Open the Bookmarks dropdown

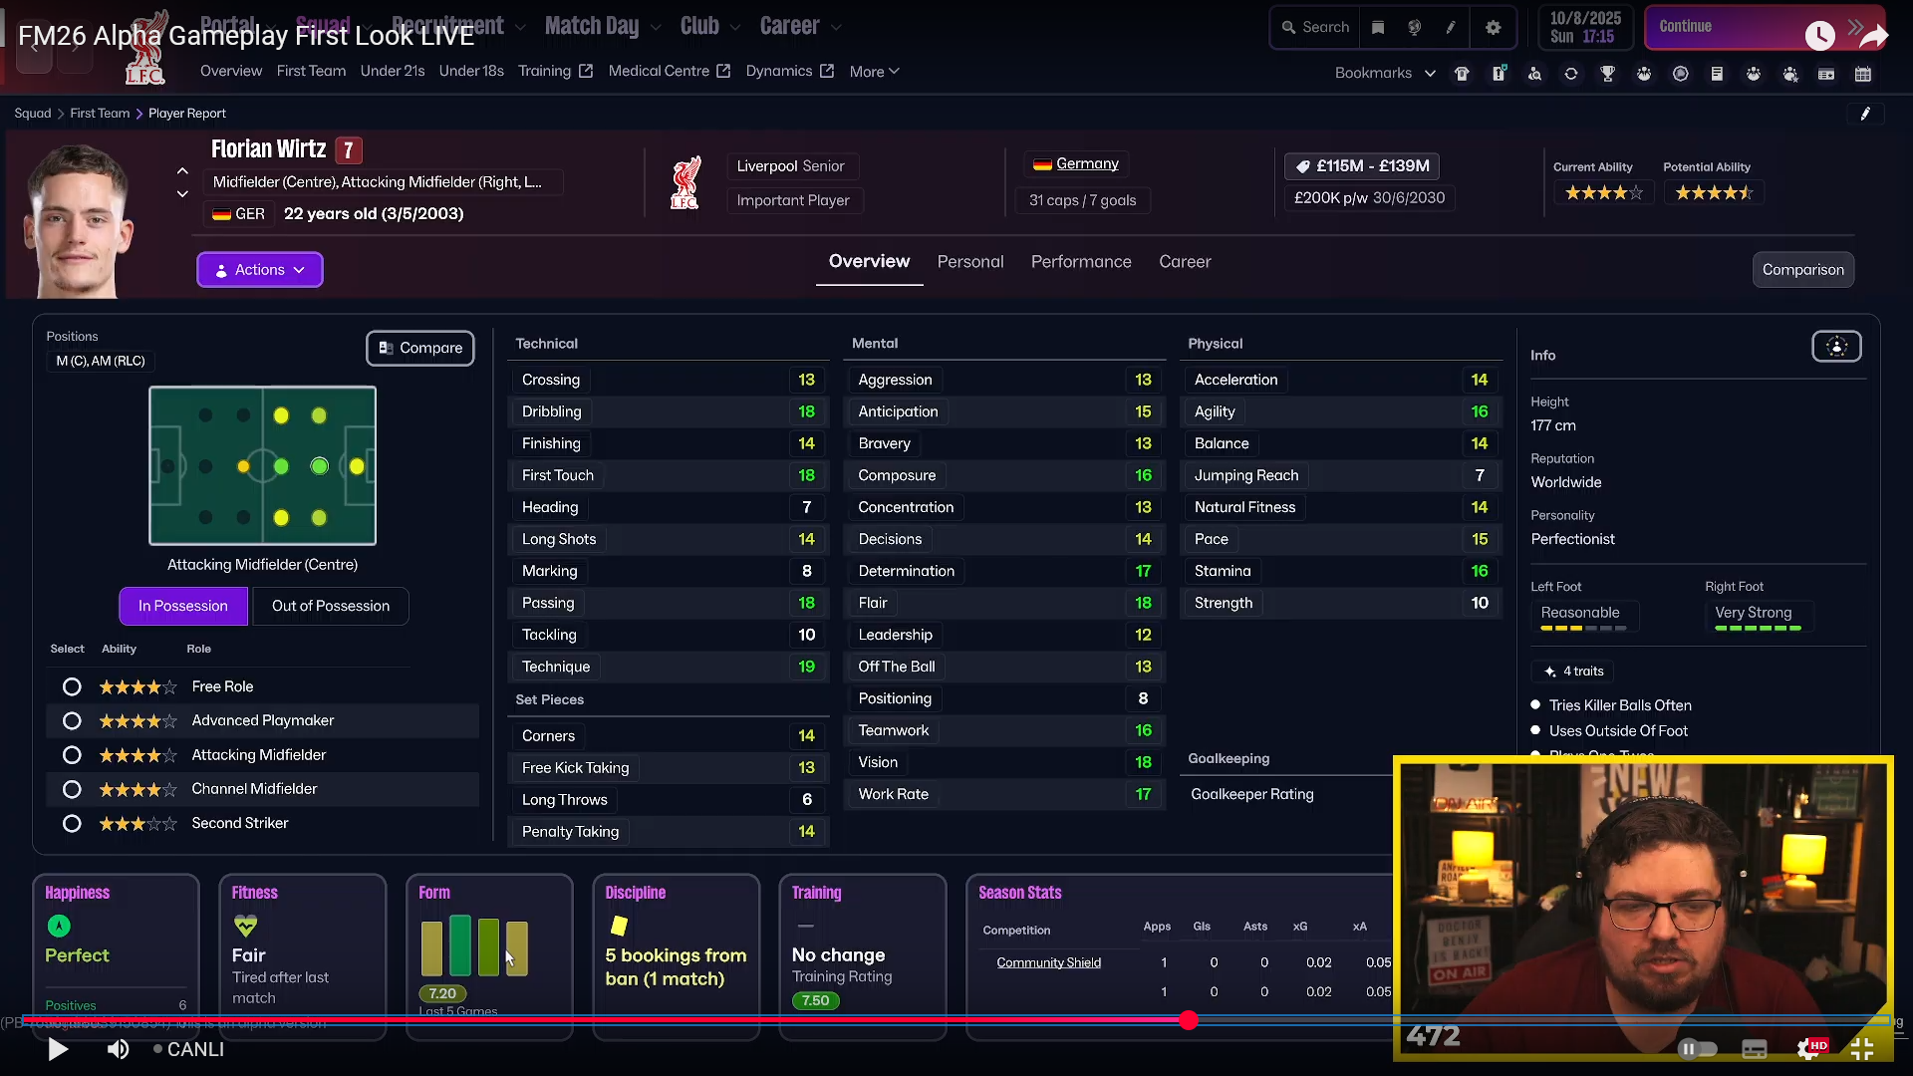click(x=1384, y=73)
